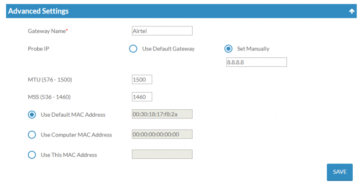The width and height of the screenshot is (362, 187).
Task: Click the Probe IP label
Action: (39, 49)
